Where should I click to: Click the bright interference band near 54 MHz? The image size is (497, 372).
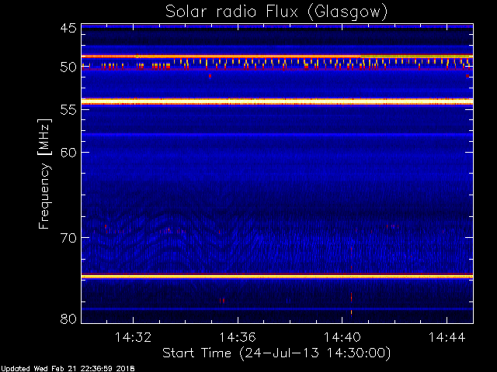click(x=277, y=102)
